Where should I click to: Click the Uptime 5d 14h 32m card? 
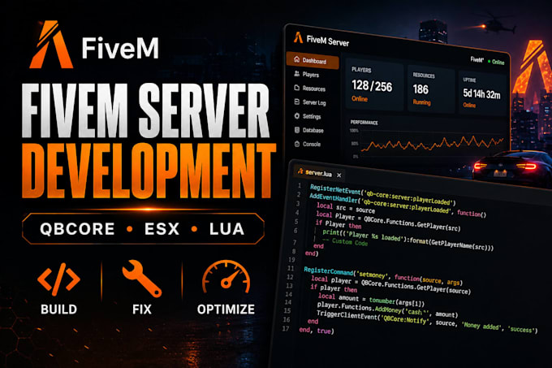click(482, 93)
